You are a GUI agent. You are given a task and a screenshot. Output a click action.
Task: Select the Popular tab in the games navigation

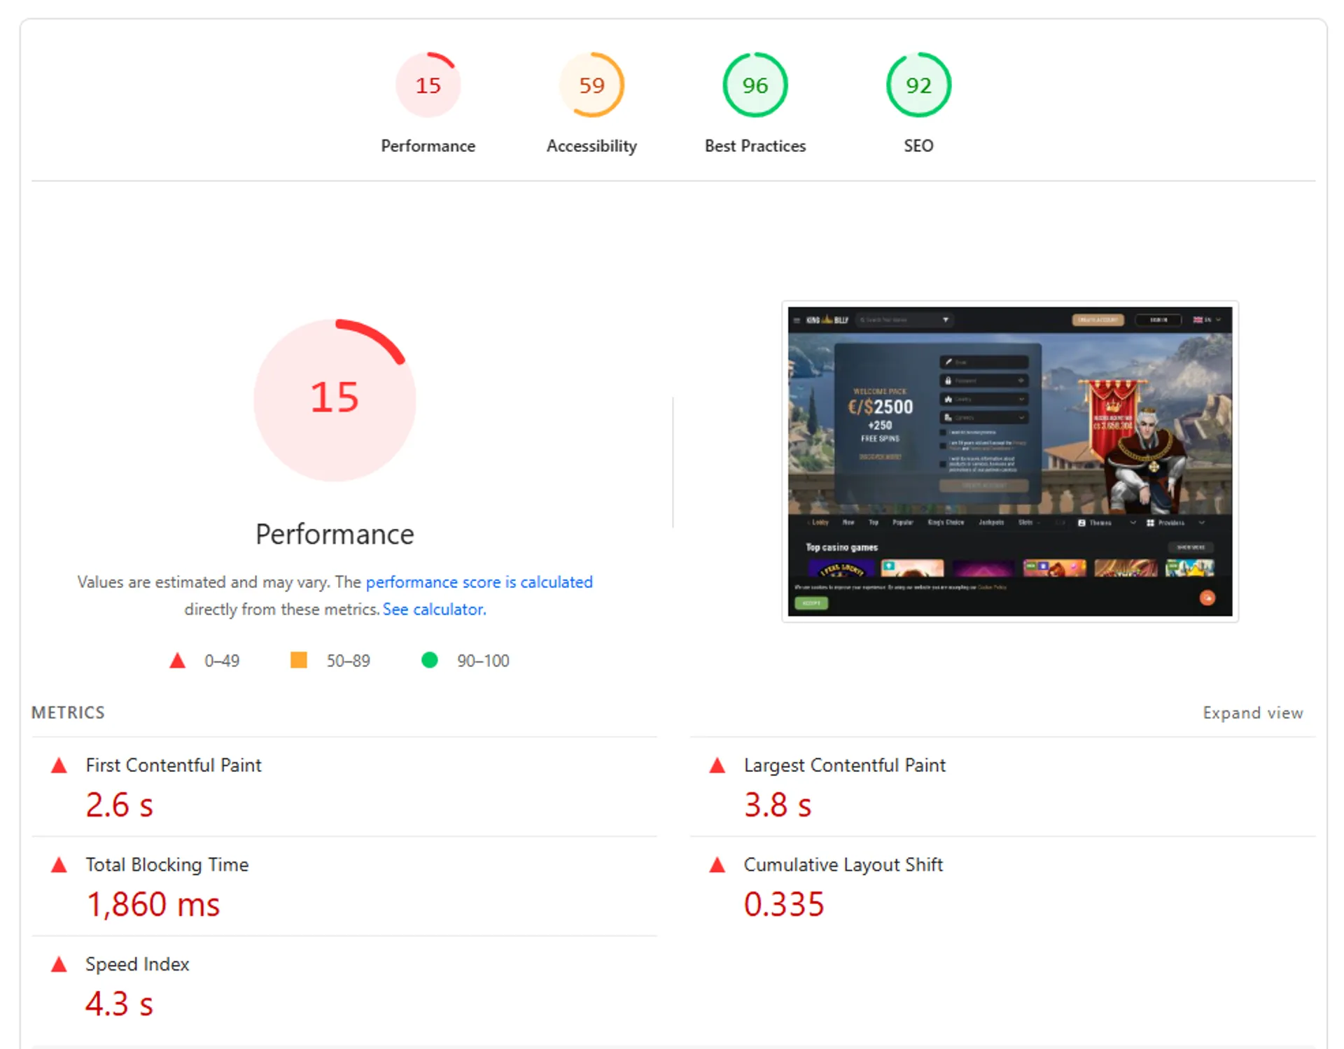903,522
